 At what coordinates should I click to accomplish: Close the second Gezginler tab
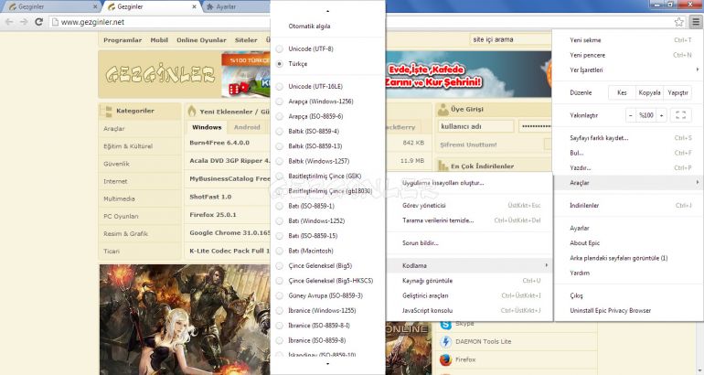click(x=194, y=6)
